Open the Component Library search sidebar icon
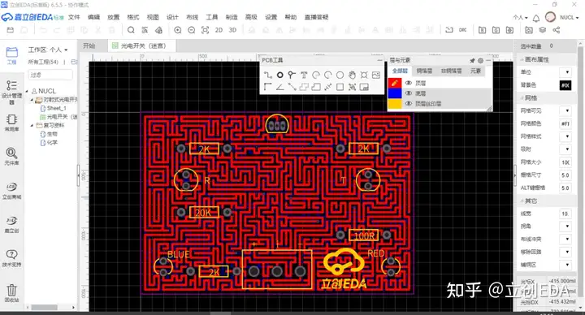The width and height of the screenshot is (585, 315). pyautogui.click(x=11, y=156)
